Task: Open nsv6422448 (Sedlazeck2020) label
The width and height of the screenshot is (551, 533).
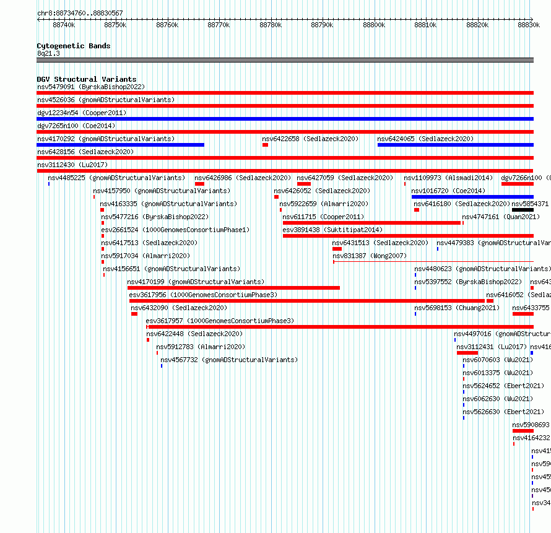Action: tap(194, 334)
